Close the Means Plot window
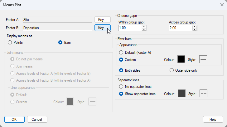Image resolution: width=227 pixels, height=127 pixels. pyautogui.click(x=222, y=5)
